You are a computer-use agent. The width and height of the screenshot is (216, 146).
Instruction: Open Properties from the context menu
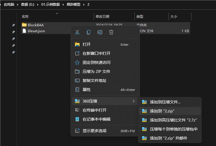87,90
